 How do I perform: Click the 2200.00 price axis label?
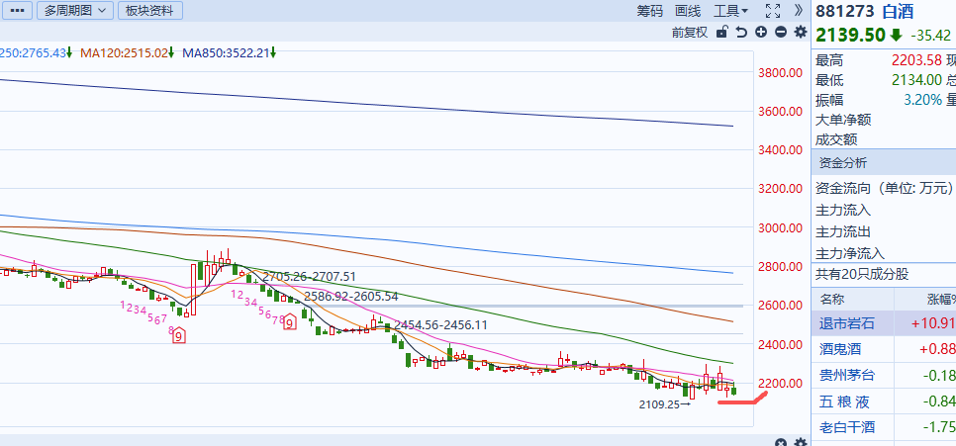(780, 384)
